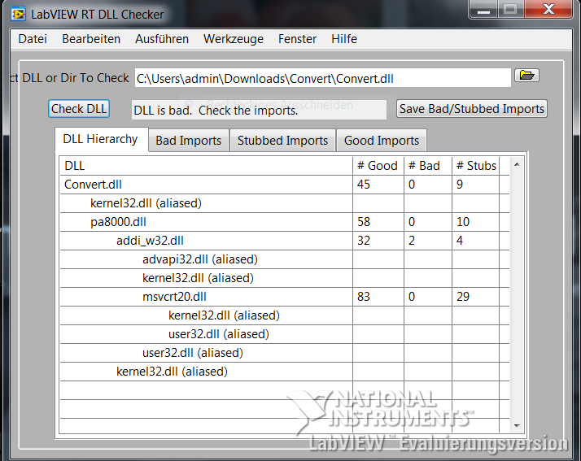Click the DLL path input field
Screen dimensions: 581x461
coord(323,79)
